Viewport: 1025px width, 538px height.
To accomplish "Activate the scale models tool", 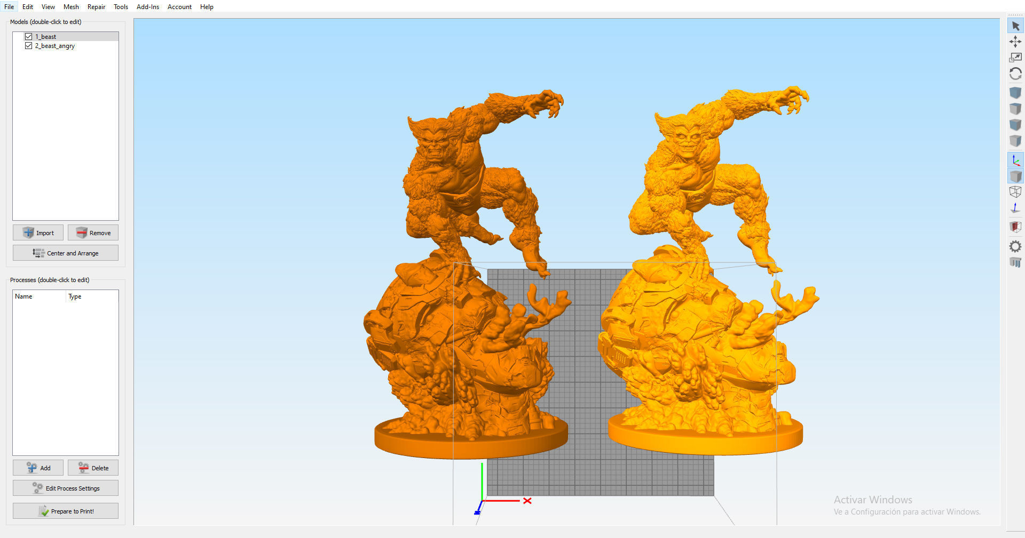I will coord(1015,58).
